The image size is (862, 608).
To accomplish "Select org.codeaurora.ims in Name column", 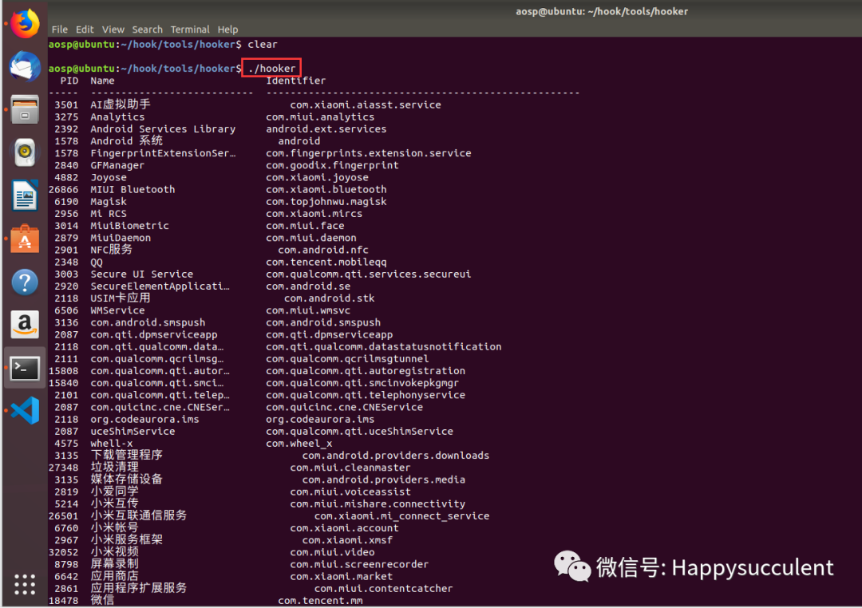I will click(x=144, y=419).
